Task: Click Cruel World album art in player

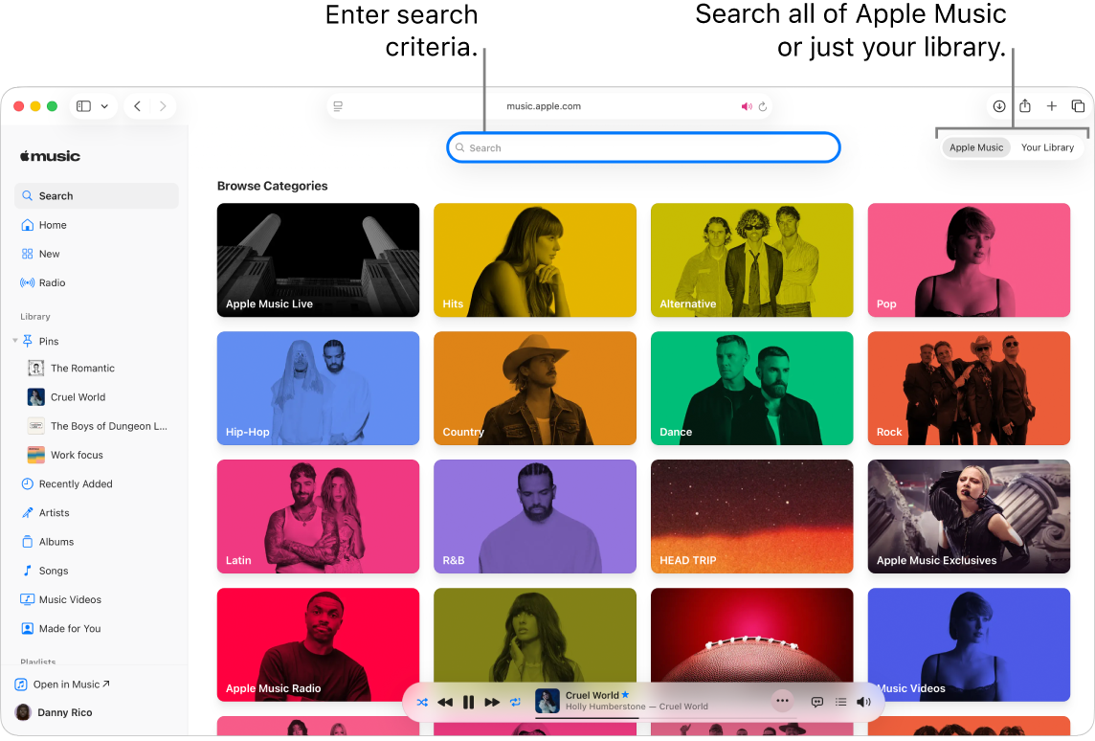Action: pos(547,701)
